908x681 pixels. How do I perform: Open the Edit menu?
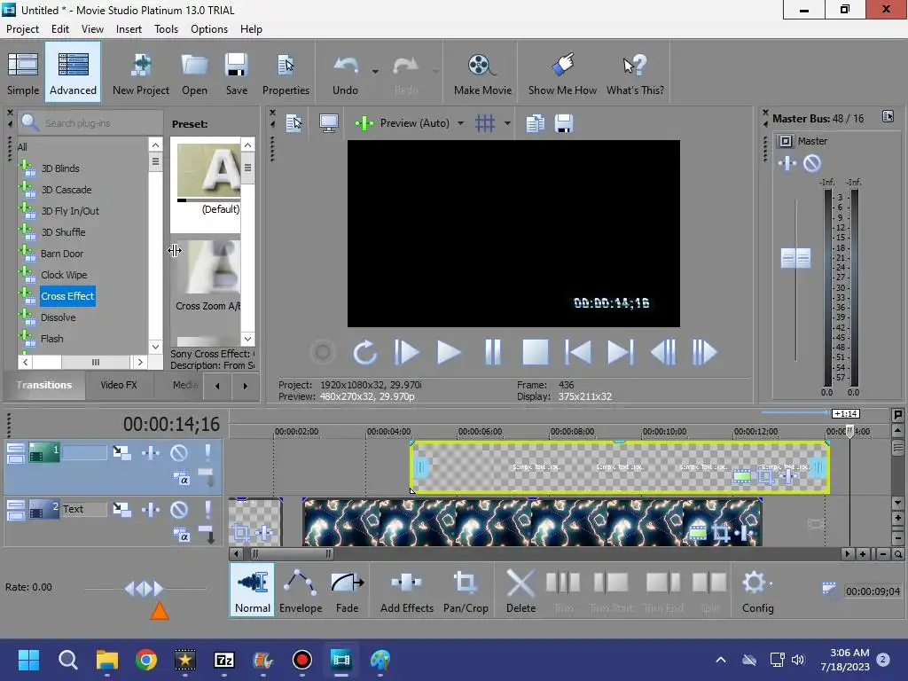coord(60,29)
